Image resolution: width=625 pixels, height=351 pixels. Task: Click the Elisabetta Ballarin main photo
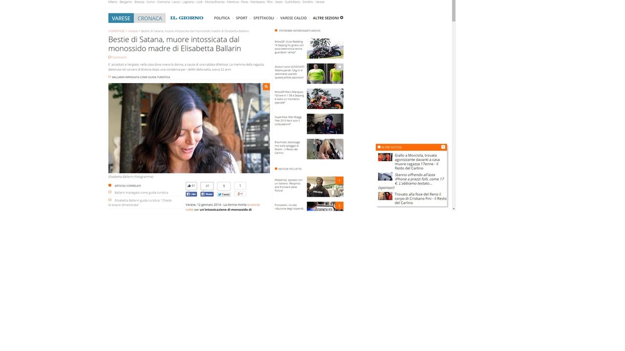pos(189,128)
